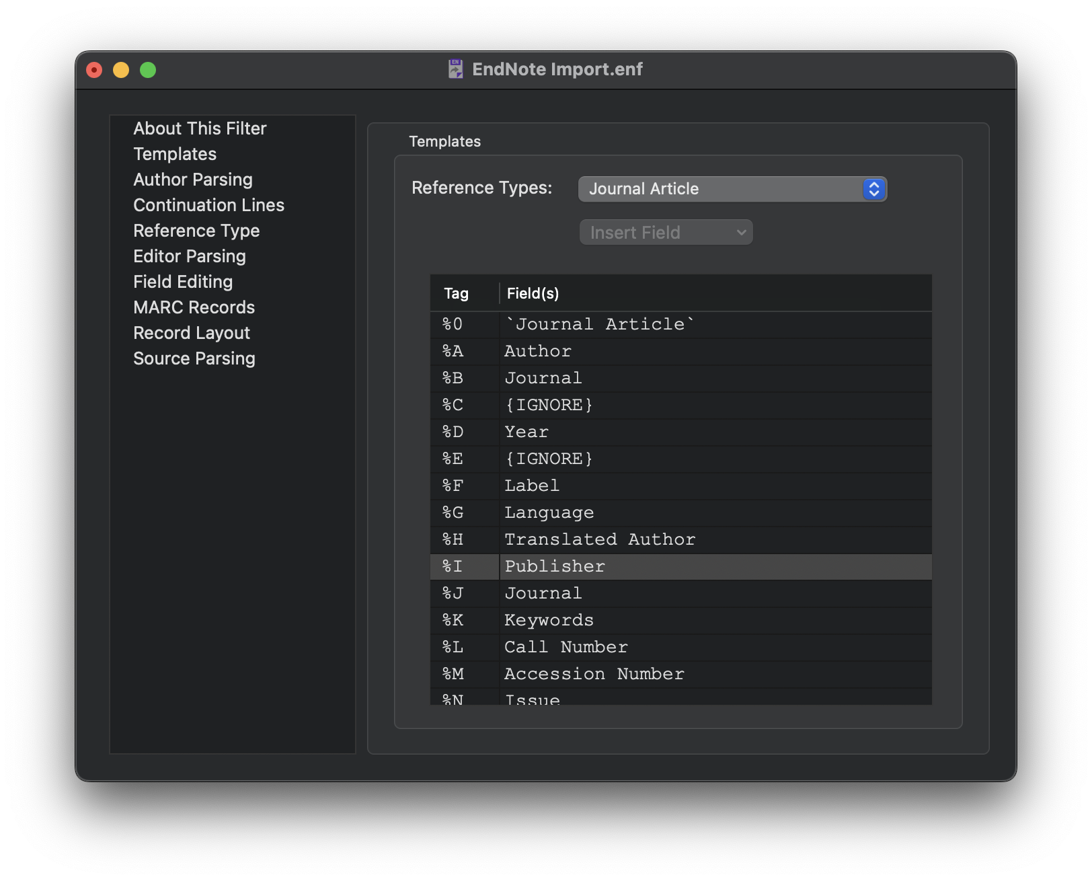Click the EndNote file icon in title bar
This screenshot has height=881, width=1092.
point(456,69)
